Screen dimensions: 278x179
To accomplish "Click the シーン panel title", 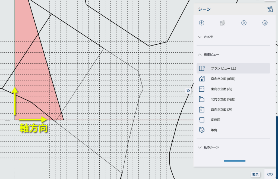I will coord(204,9).
